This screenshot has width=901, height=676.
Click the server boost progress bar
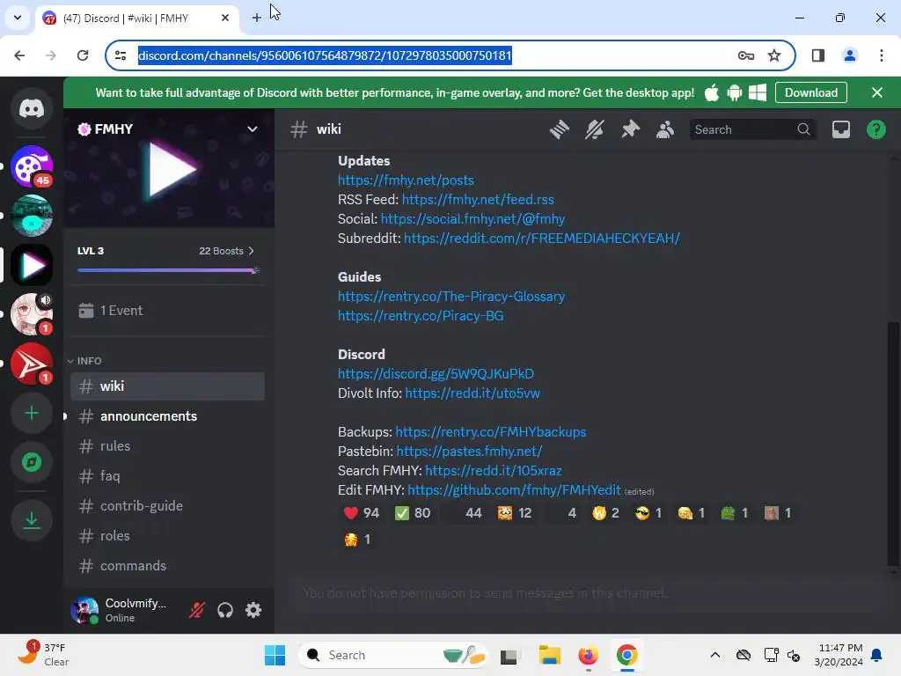(x=168, y=270)
